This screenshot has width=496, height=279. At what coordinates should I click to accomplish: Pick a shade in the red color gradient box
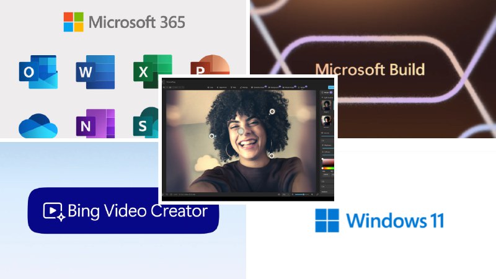click(328, 161)
